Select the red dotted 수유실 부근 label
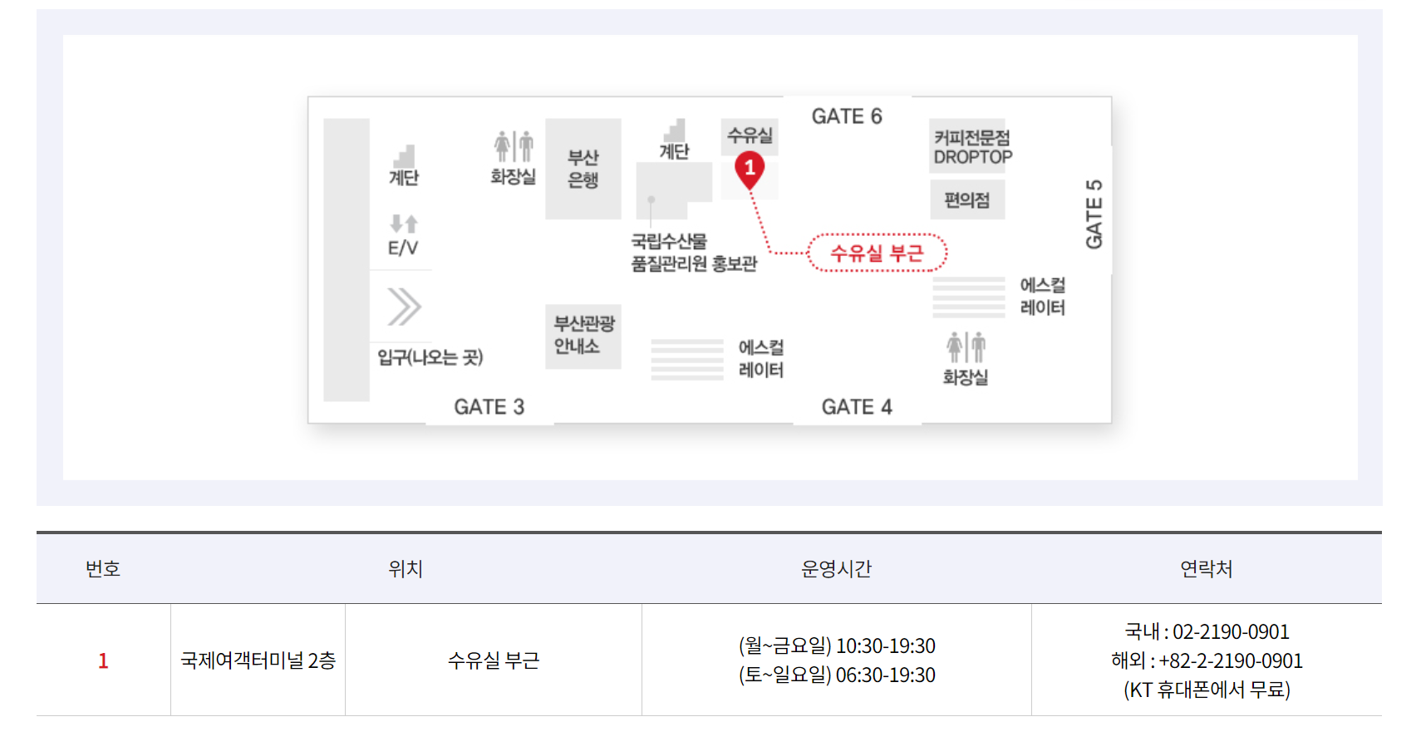Screen dimensions: 1421x756 tap(878, 253)
